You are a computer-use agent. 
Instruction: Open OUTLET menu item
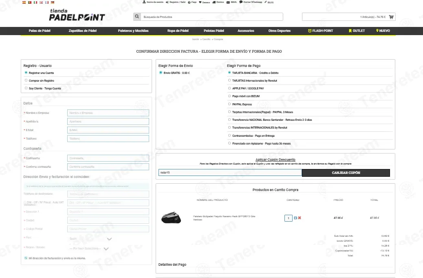tap(357, 31)
